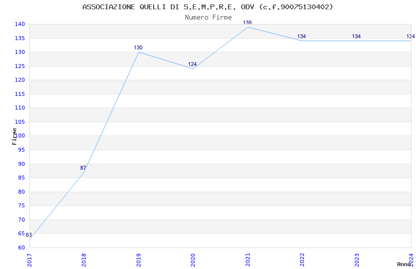Screen dimensions: 416x269
Task: Click x-axis year label 2018
Action: (84, 260)
